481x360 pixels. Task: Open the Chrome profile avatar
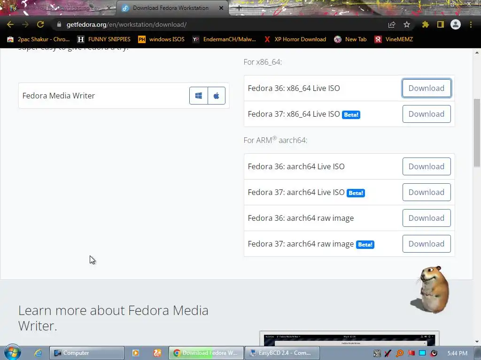pyautogui.click(x=456, y=24)
